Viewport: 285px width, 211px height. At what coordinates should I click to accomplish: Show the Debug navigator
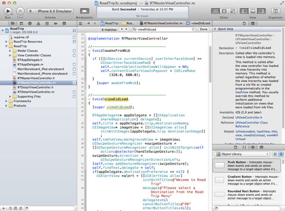point(47,24)
